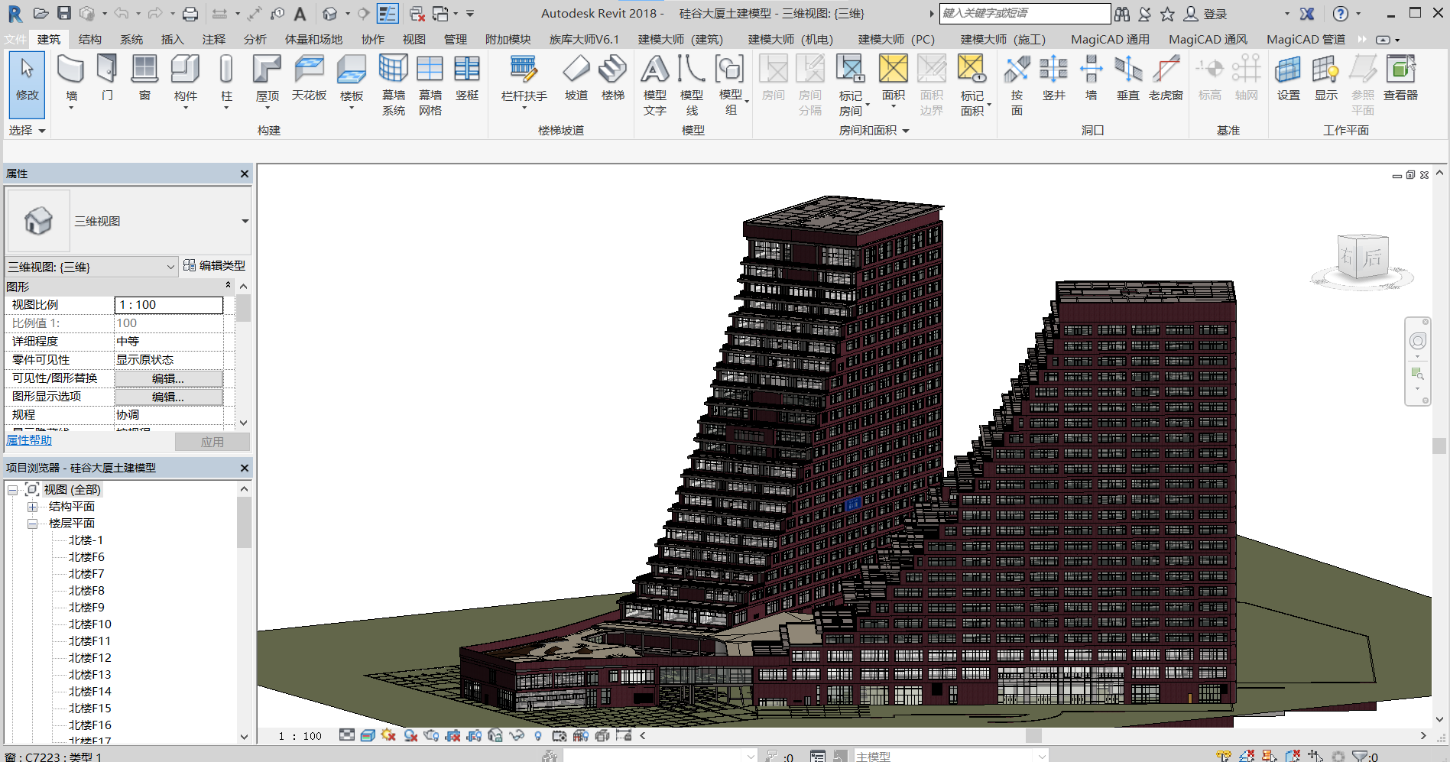Viewport: 1450px width, 762px height.
Task: Open the 查看器 workplane viewer
Action: [x=1400, y=79]
